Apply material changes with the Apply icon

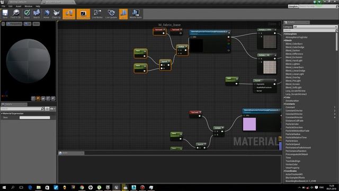27,14
